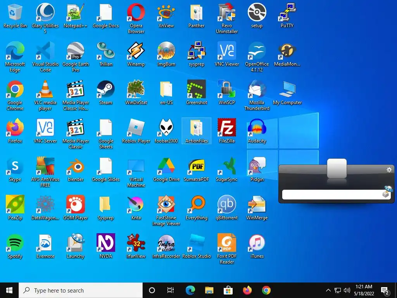Select the Firefox desktop shortcut
Image resolution: width=397 pixels, height=298 pixels.
(15, 131)
